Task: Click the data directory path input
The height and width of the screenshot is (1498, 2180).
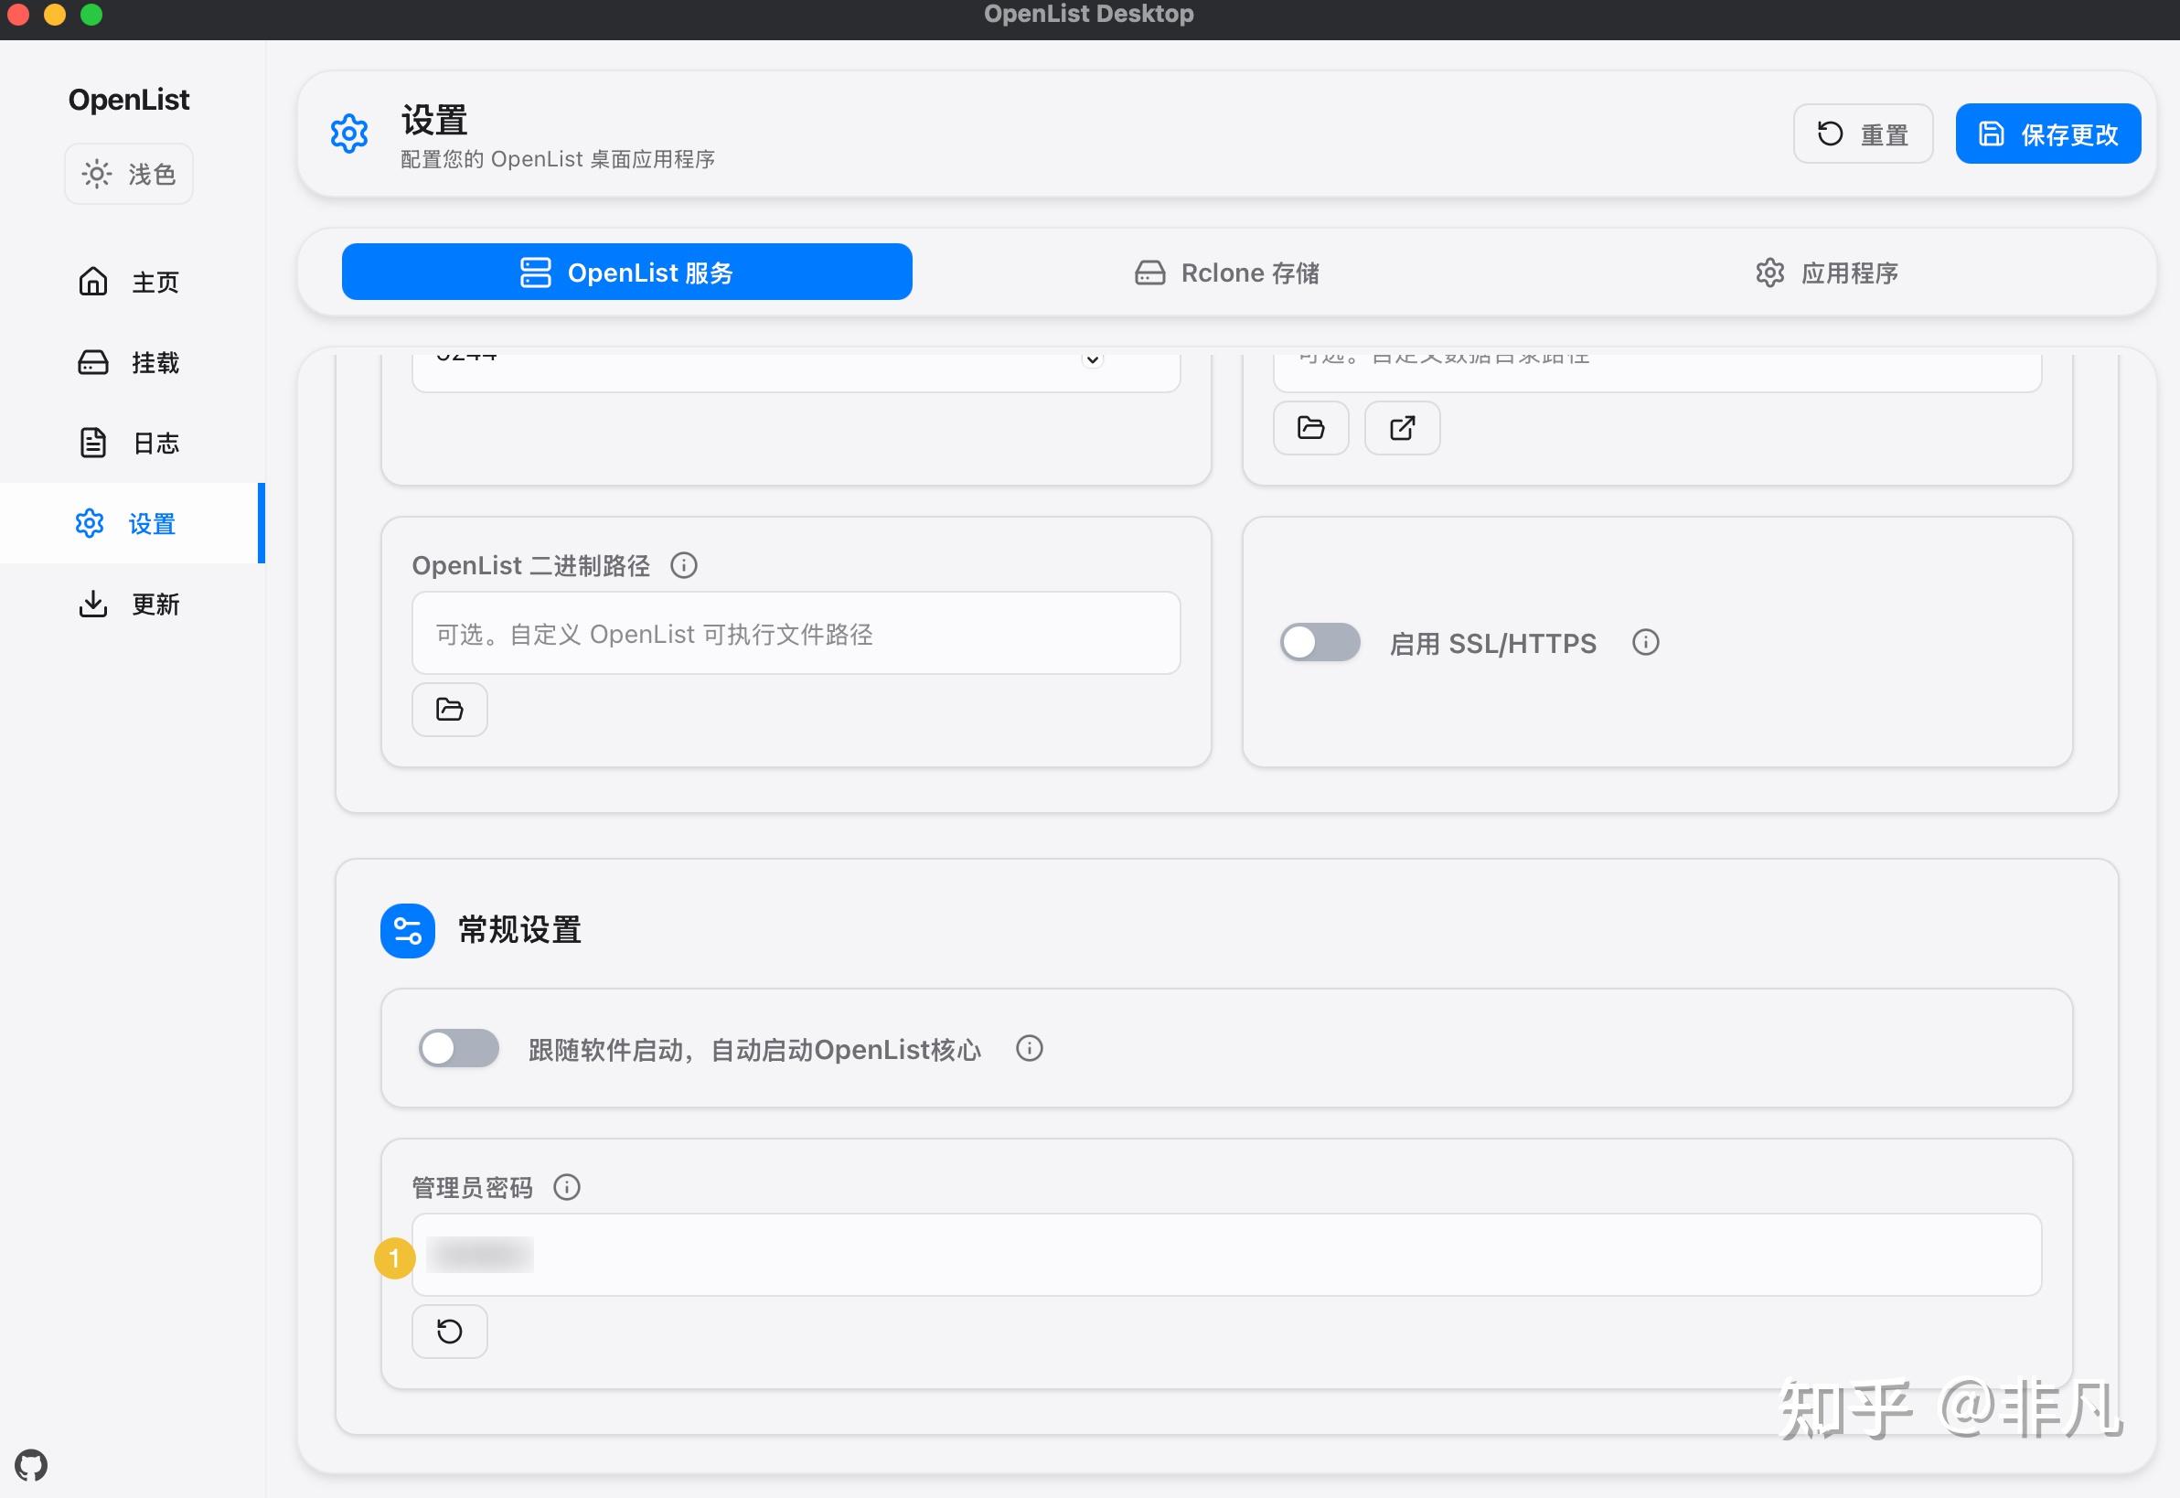Action: (x=1657, y=370)
